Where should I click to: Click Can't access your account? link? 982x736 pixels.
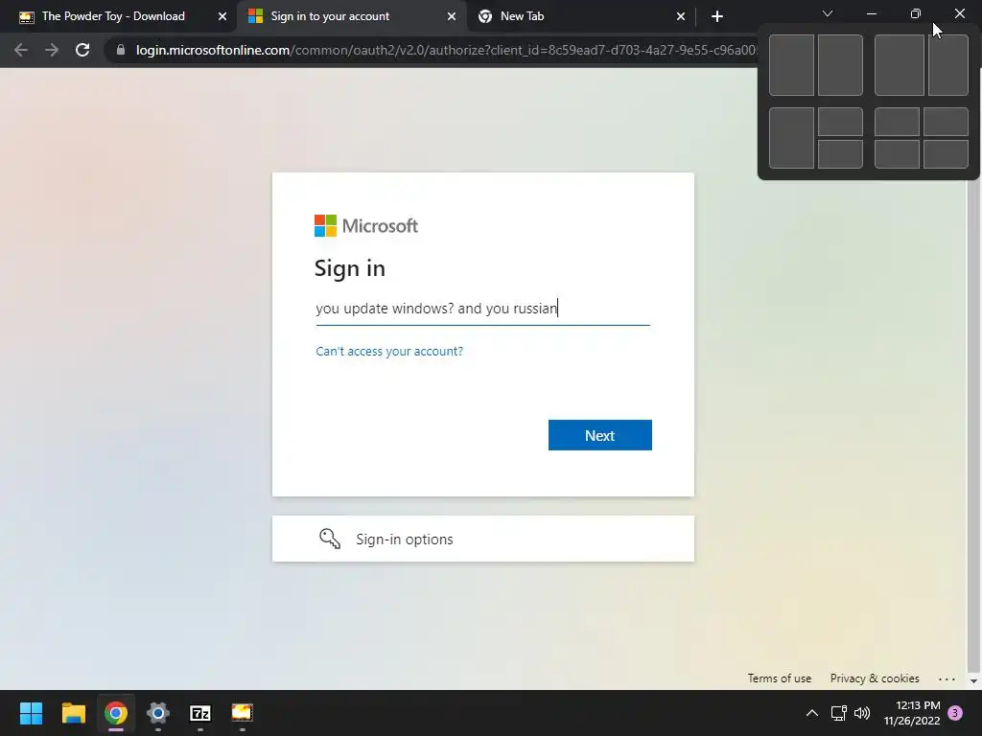[389, 351]
